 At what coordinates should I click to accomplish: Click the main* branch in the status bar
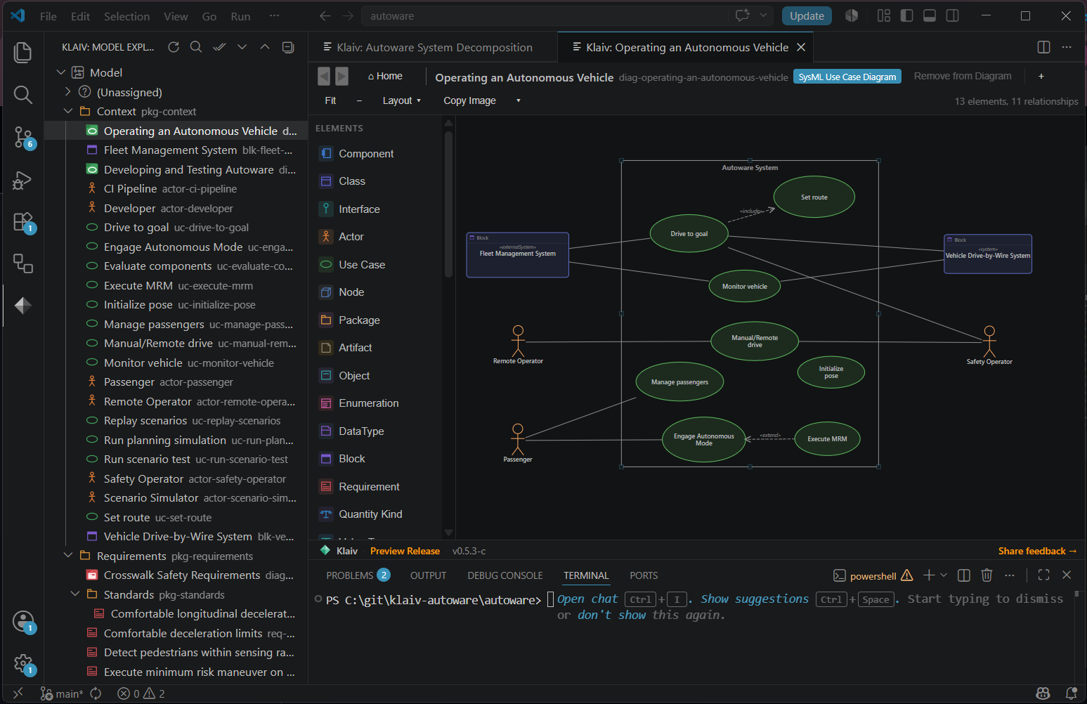(62, 693)
